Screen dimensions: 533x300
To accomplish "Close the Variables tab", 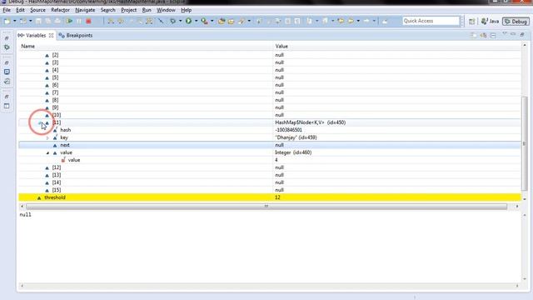I will 52,35.
